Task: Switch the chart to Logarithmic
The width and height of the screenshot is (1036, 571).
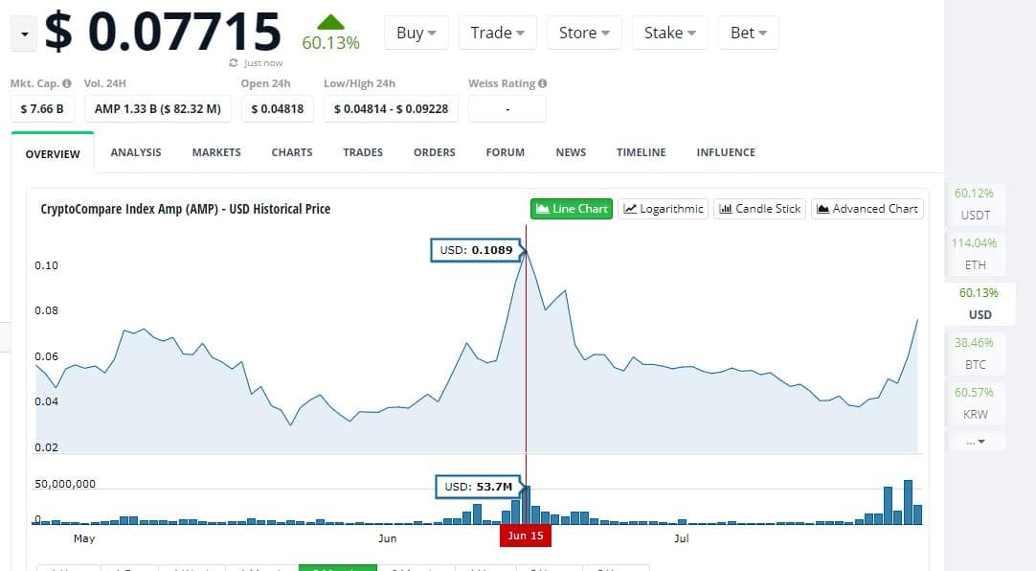Action: (664, 209)
